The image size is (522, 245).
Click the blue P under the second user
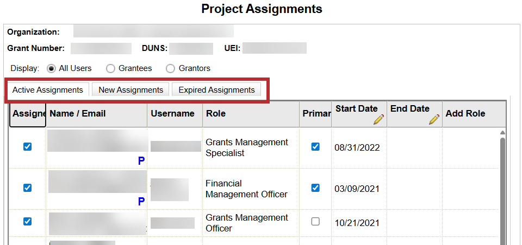[141, 202]
